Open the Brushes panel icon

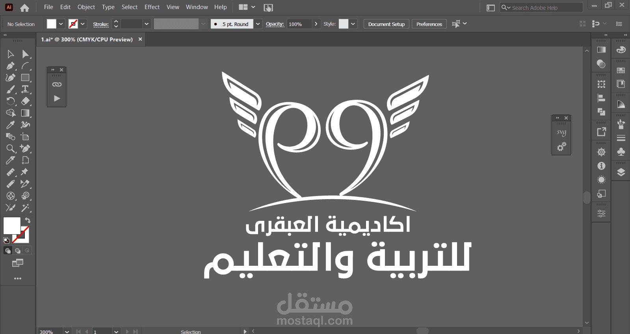pyautogui.click(x=621, y=124)
